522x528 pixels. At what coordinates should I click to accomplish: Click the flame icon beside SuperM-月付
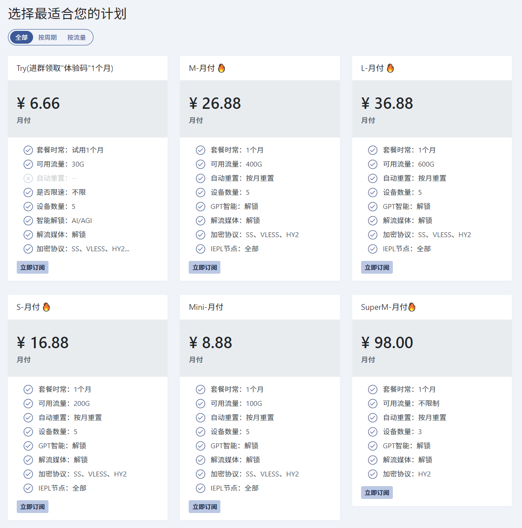point(411,307)
